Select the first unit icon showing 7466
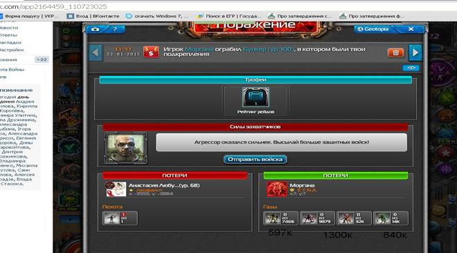 [280, 218]
